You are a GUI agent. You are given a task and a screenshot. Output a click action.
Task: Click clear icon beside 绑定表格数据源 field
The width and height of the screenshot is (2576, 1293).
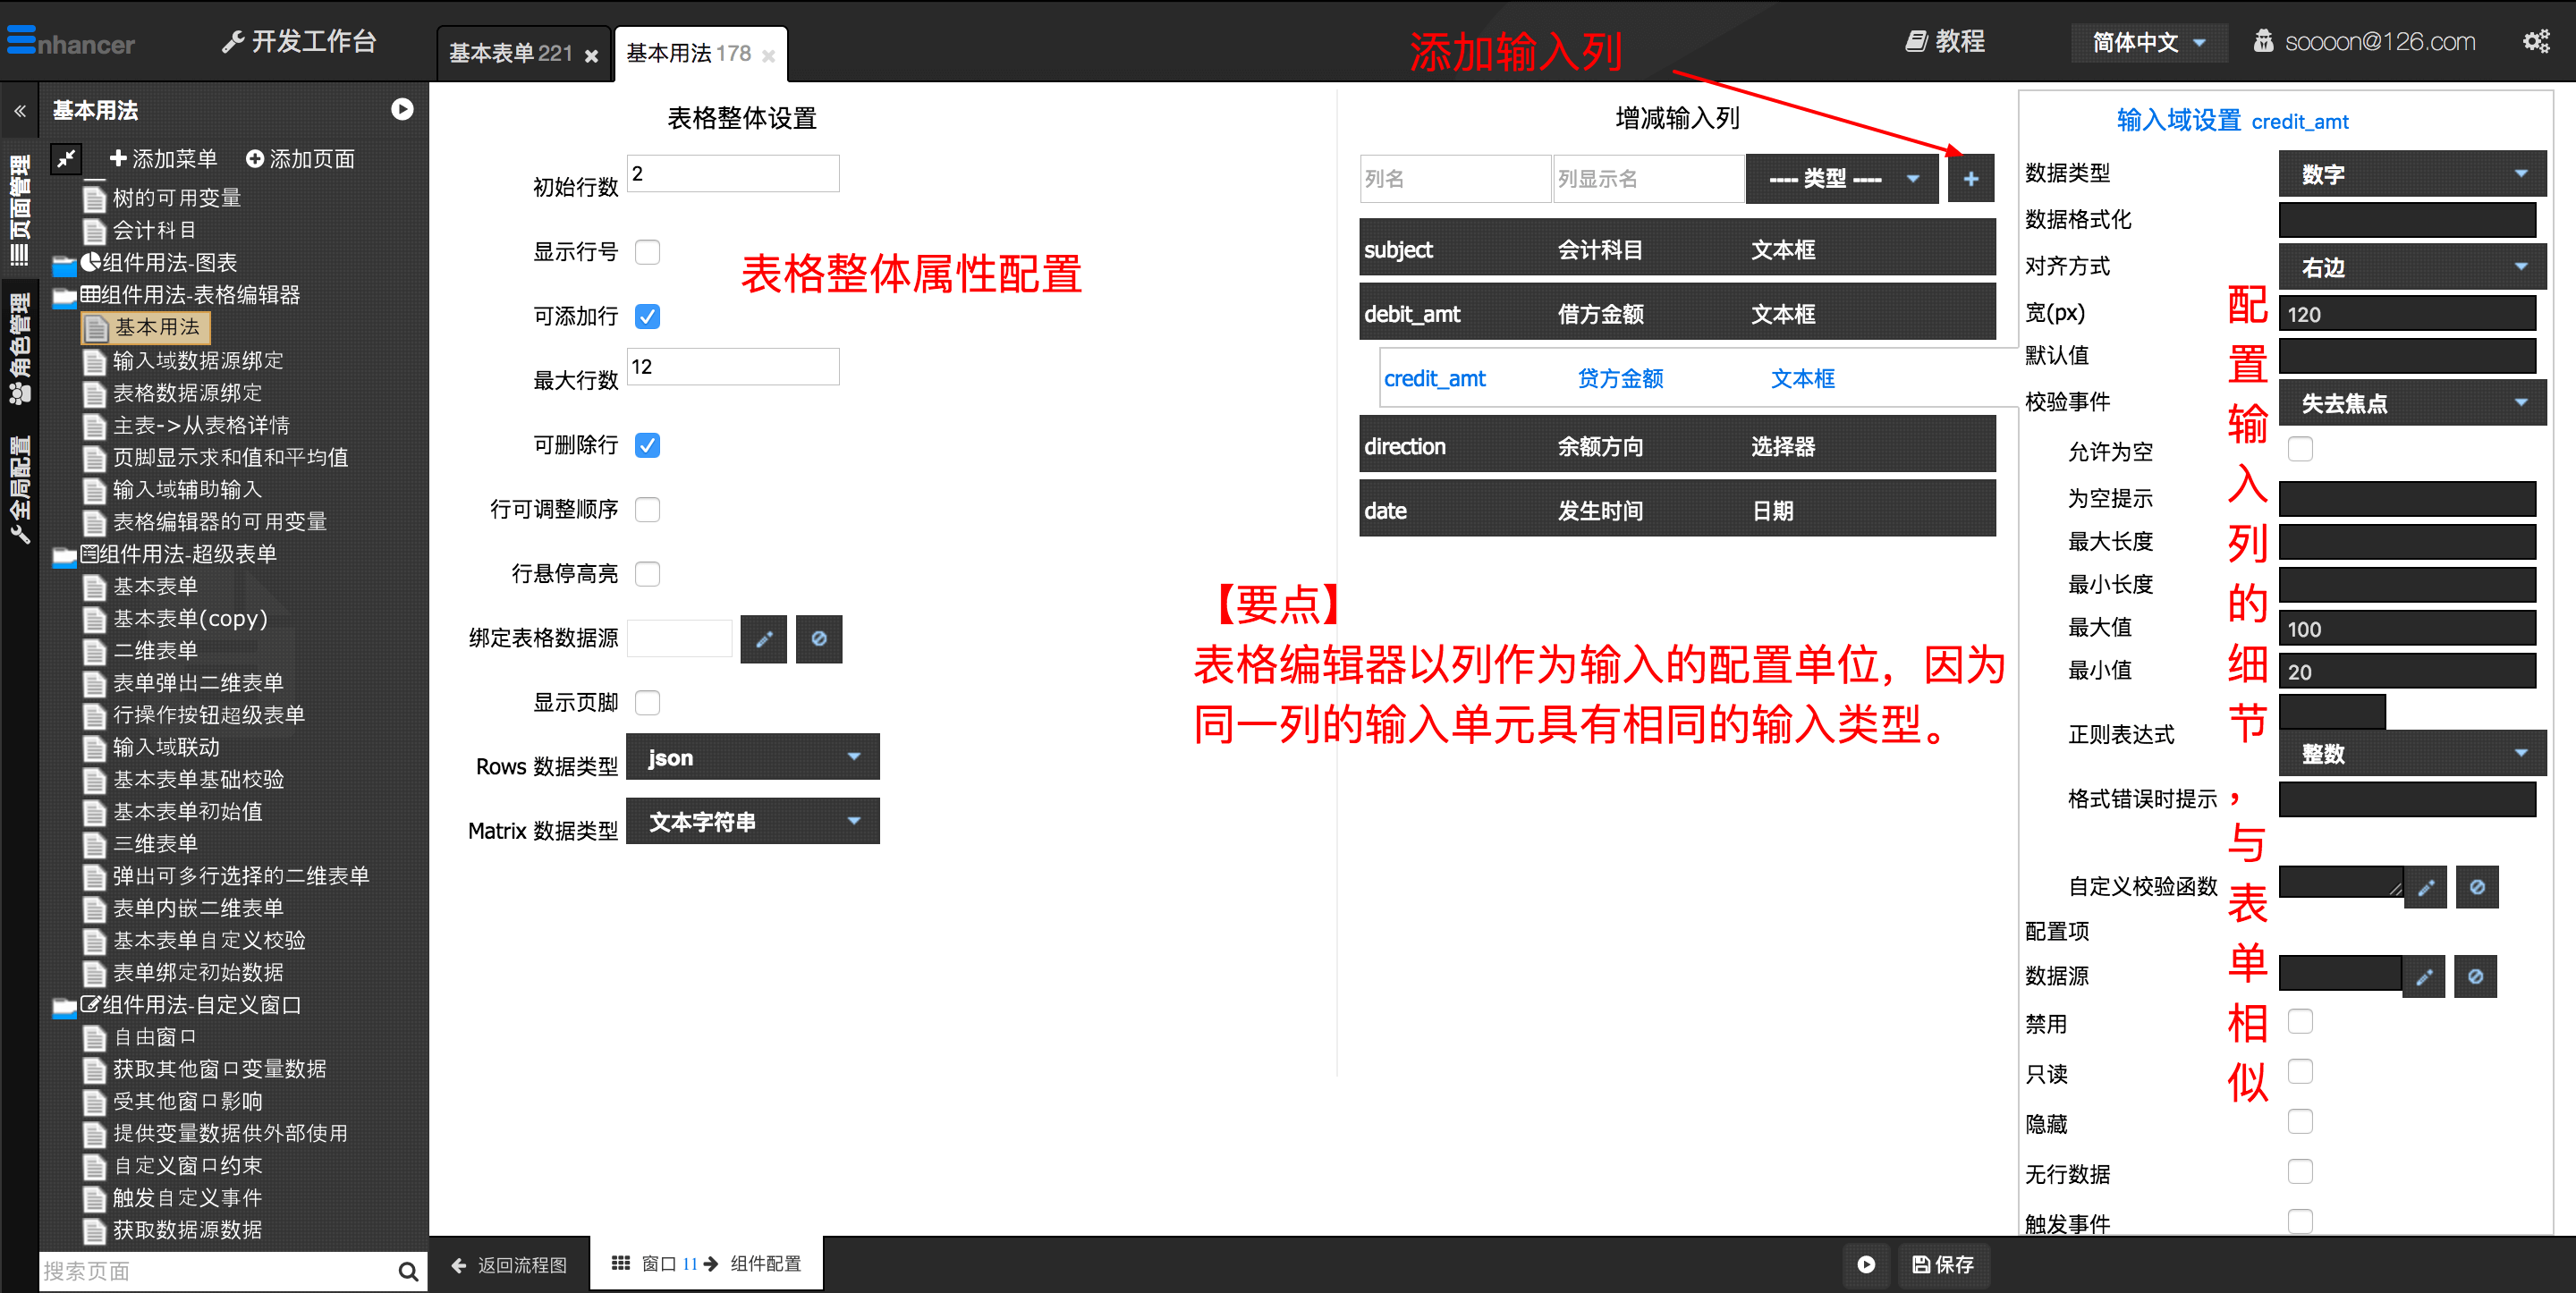coord(818,639)
